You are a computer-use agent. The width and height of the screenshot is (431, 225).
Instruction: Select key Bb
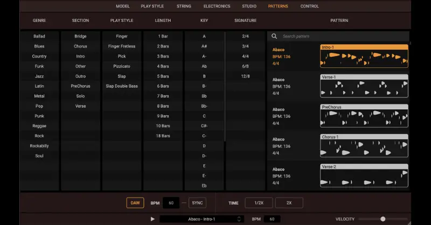[204, 96]
